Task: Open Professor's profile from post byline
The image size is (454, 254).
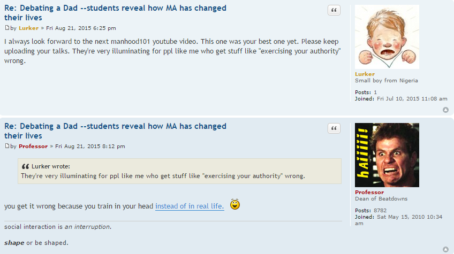Action: (x=33, y=146)
